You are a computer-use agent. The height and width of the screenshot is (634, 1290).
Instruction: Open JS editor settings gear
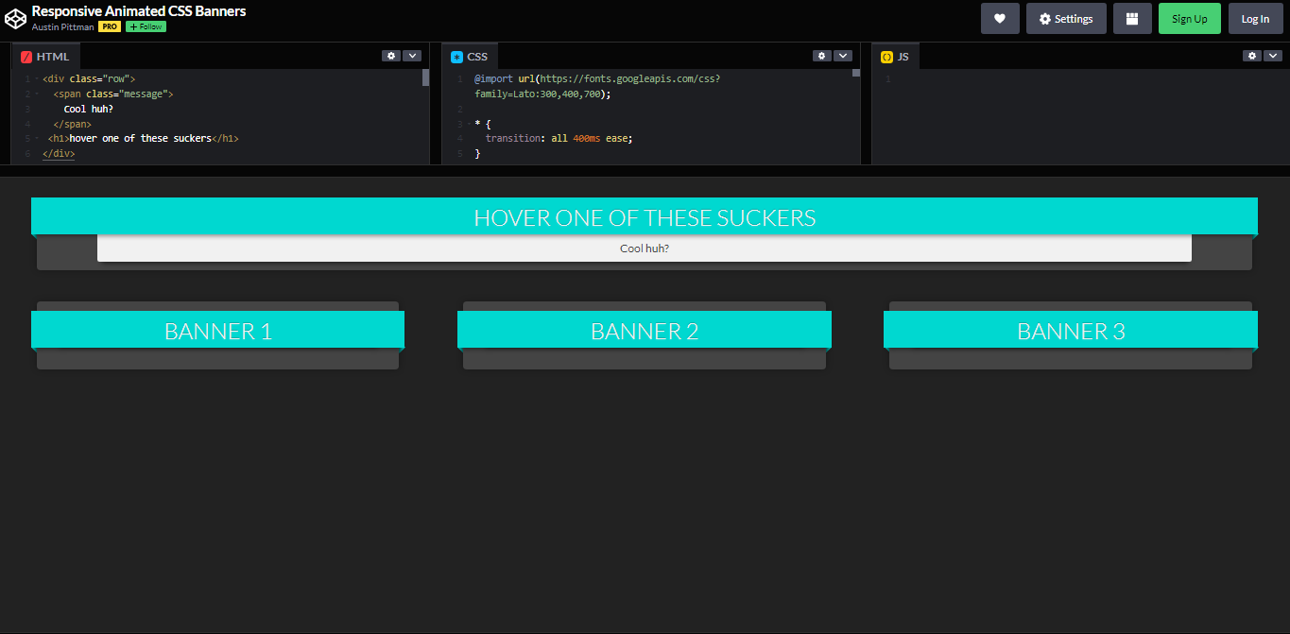coord(1251,56)
